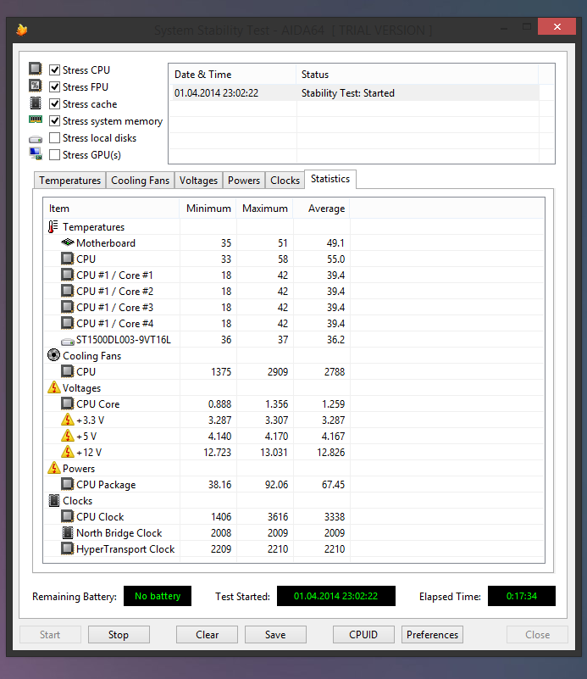The width and height of the screenshot is (587, 679).
Task: Click the lightning icon of +12 V row
Action: (68, 451)
